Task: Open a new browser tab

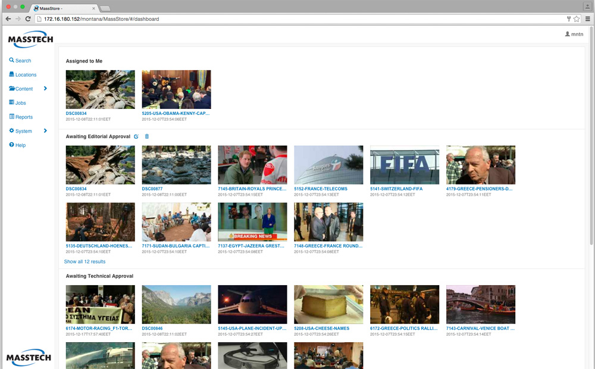Action: [x=105, y=8]
